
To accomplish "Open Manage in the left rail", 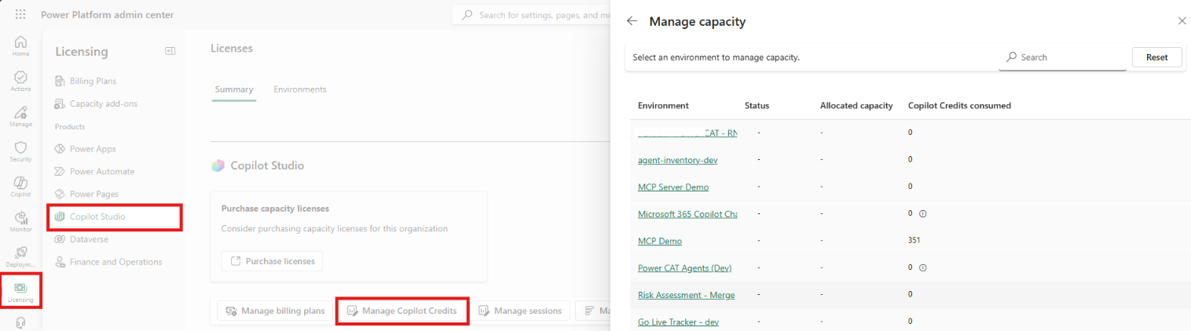I will [21, 117].
